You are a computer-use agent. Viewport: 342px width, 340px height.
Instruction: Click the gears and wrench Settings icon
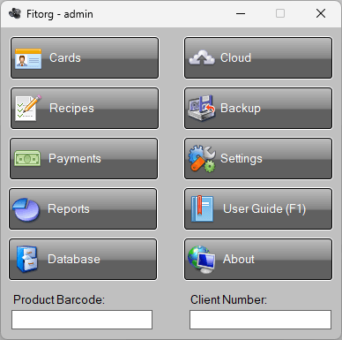[202, 159]
